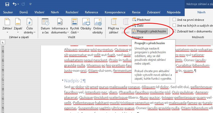The height and width of the screenshot is (113, 213).
Task: Open the Nápověda tab
Action: [x=174, y=12]
